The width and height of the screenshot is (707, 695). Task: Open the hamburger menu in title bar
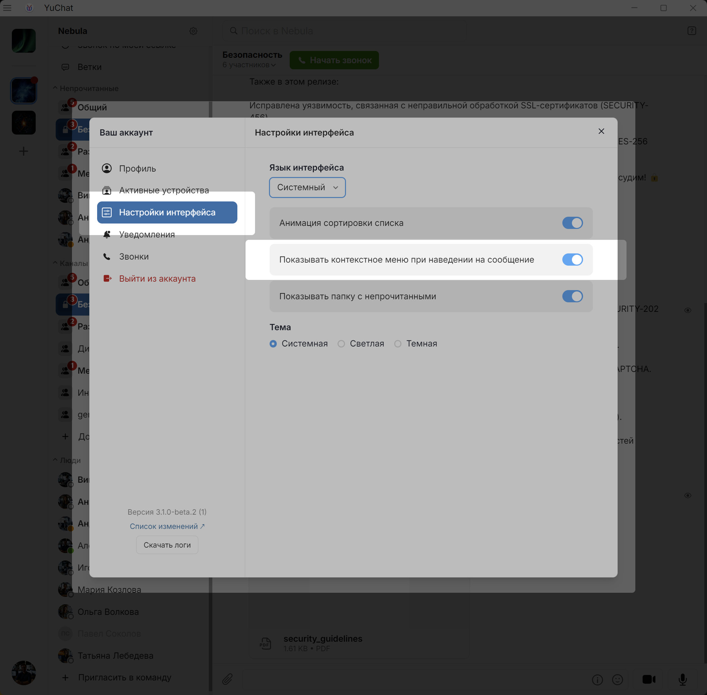pyautogui.click(x=7, y=8)
